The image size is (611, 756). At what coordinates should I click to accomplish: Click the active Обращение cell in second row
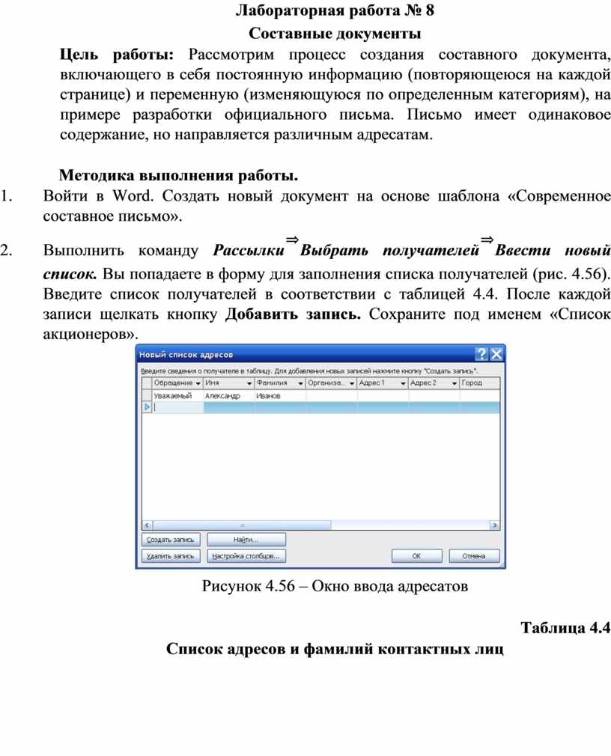[178, 407]
